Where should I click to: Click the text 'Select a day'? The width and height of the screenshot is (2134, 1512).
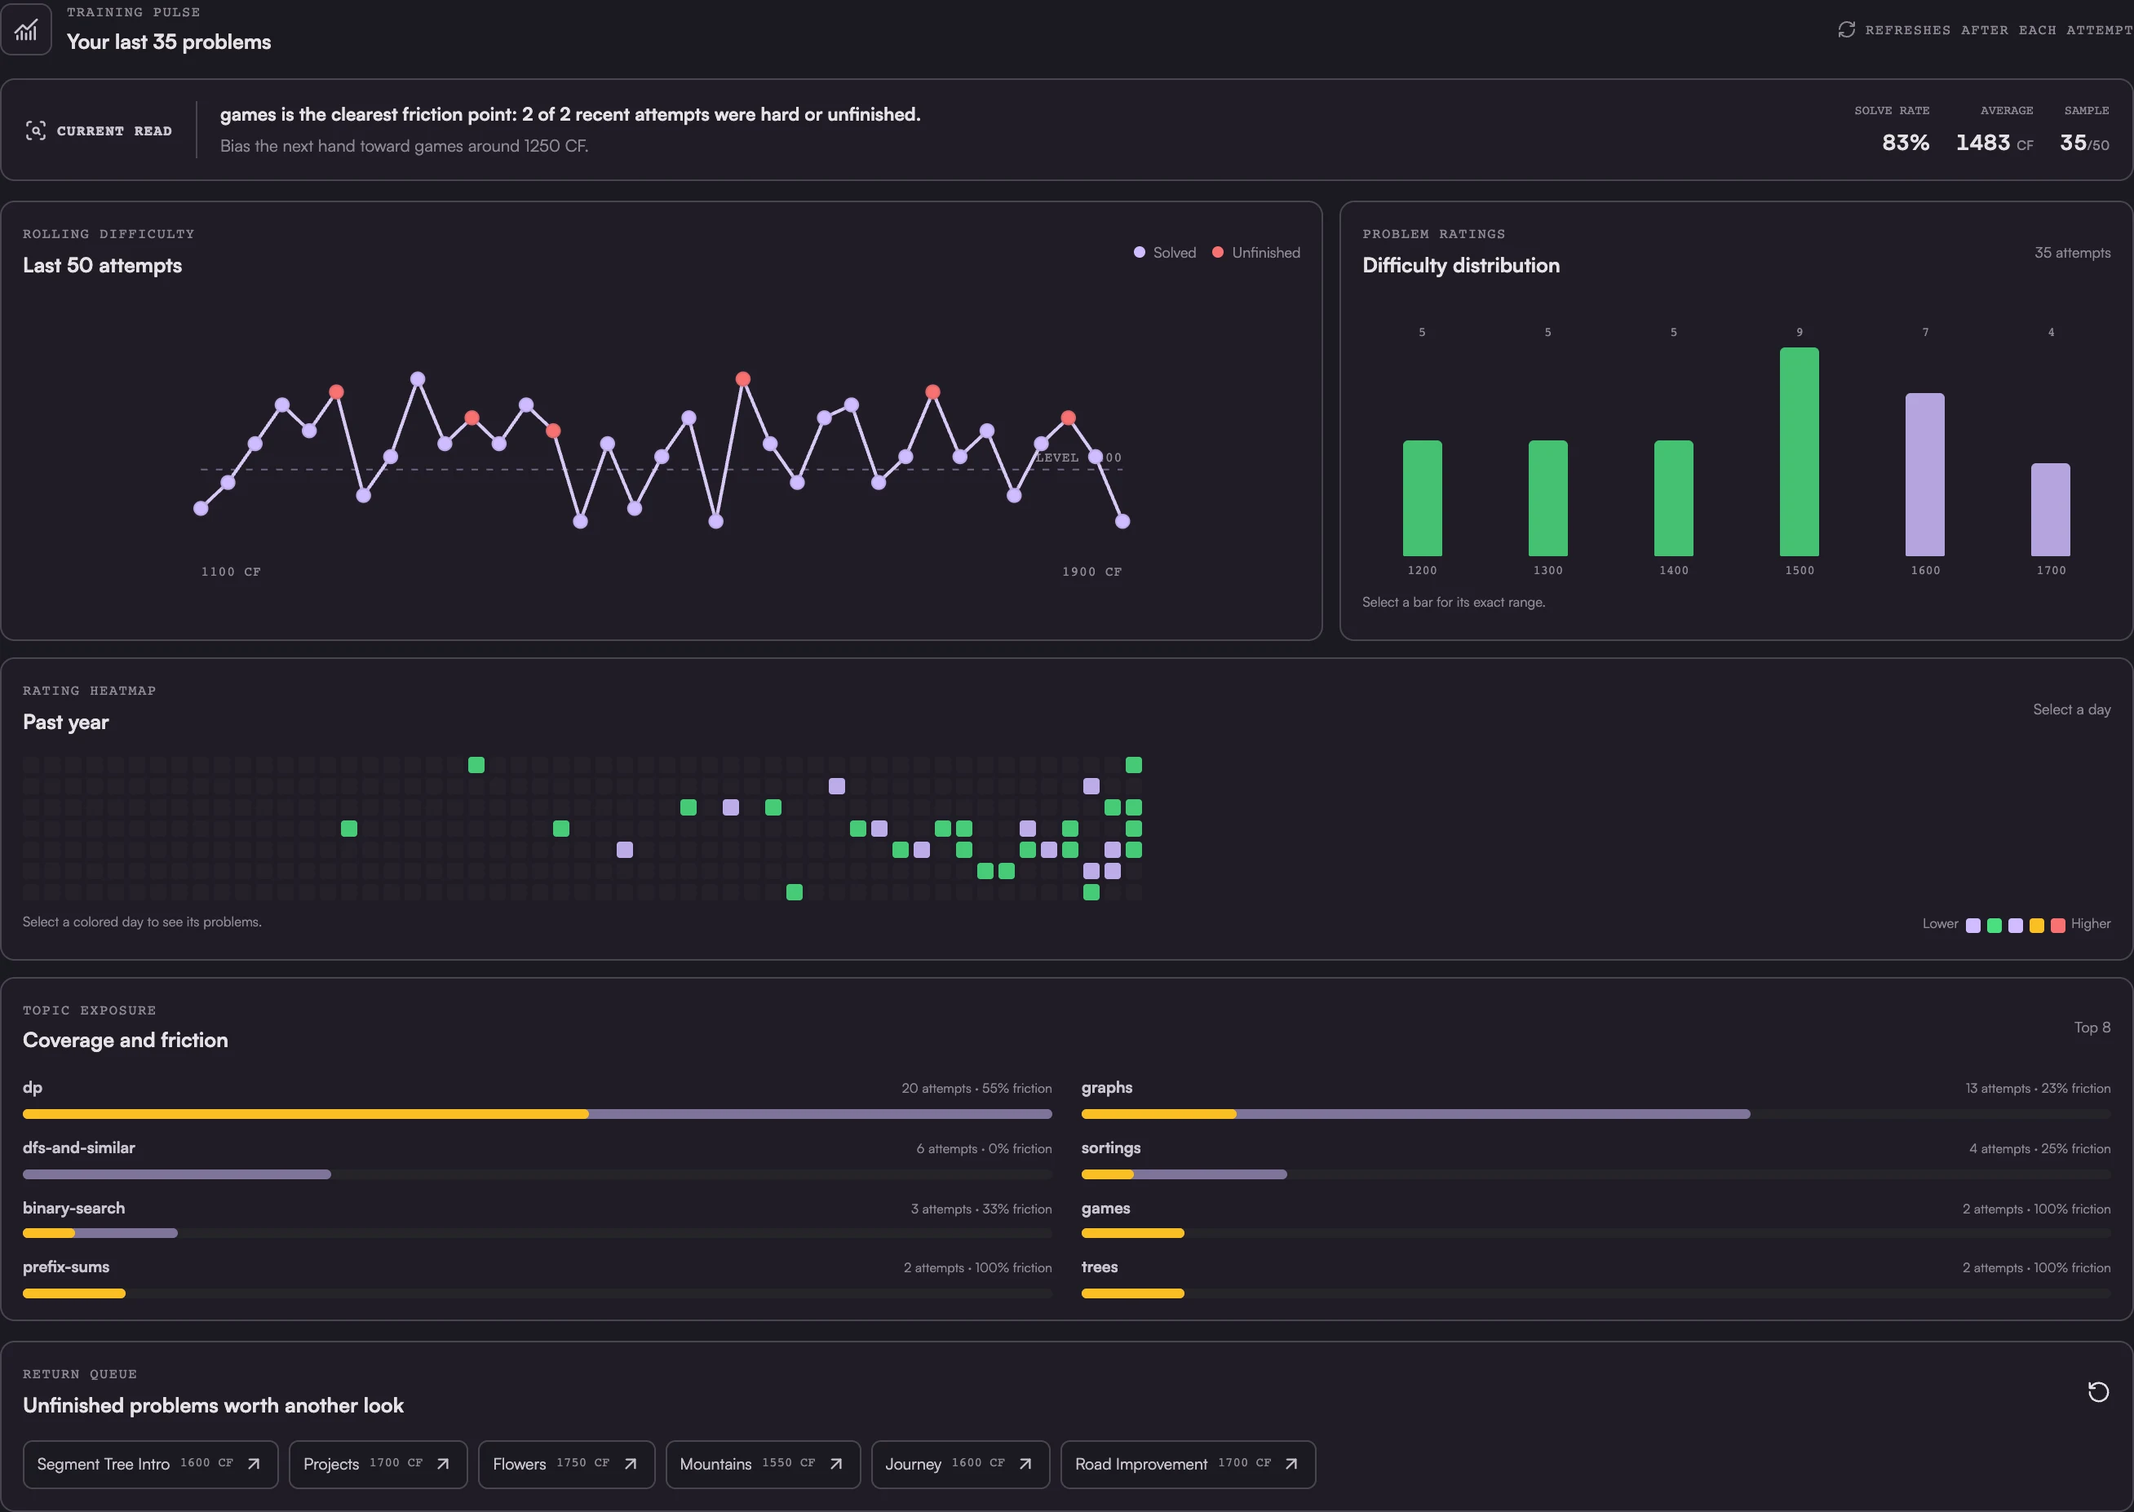tap(2072, 710)
